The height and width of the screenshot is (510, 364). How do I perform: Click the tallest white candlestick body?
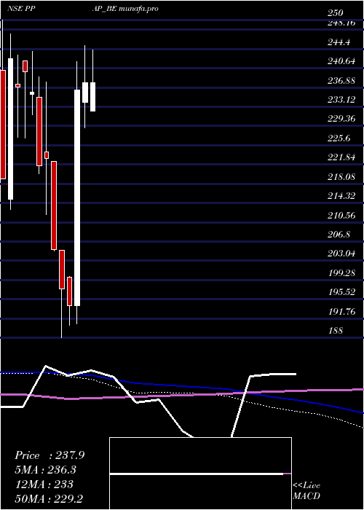click(x=77, y=197)
